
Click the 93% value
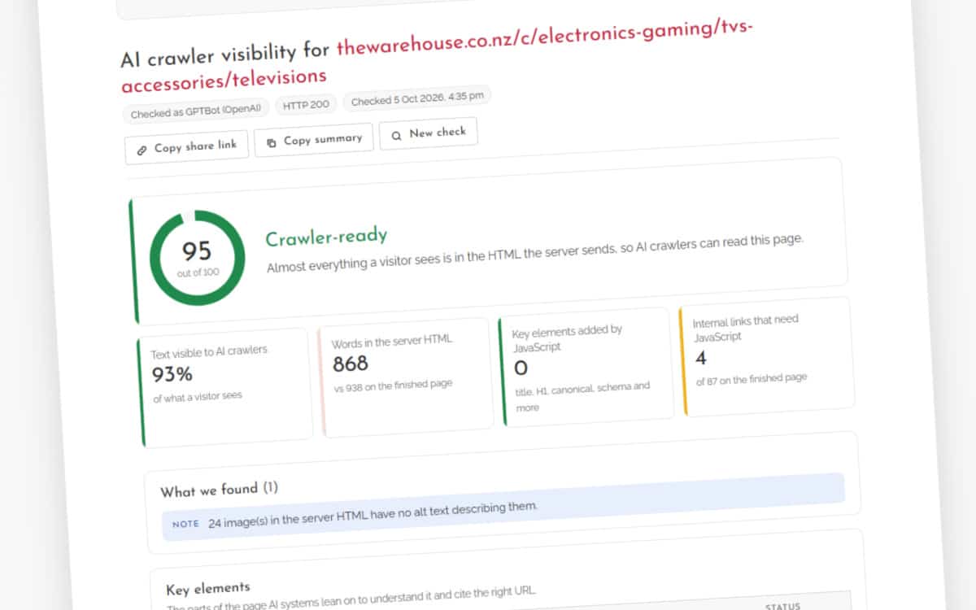[172, 375]
